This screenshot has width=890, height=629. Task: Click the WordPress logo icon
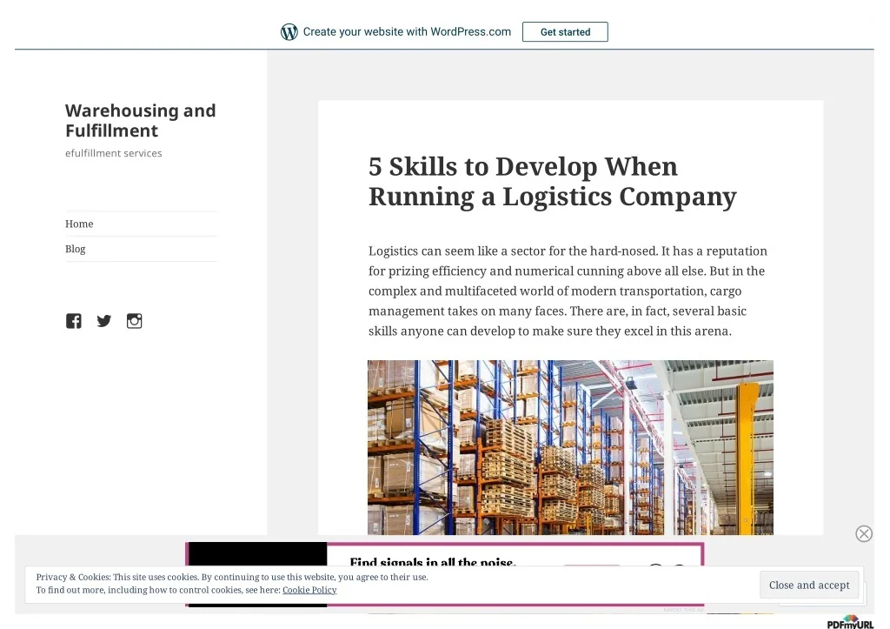(289, 32)
